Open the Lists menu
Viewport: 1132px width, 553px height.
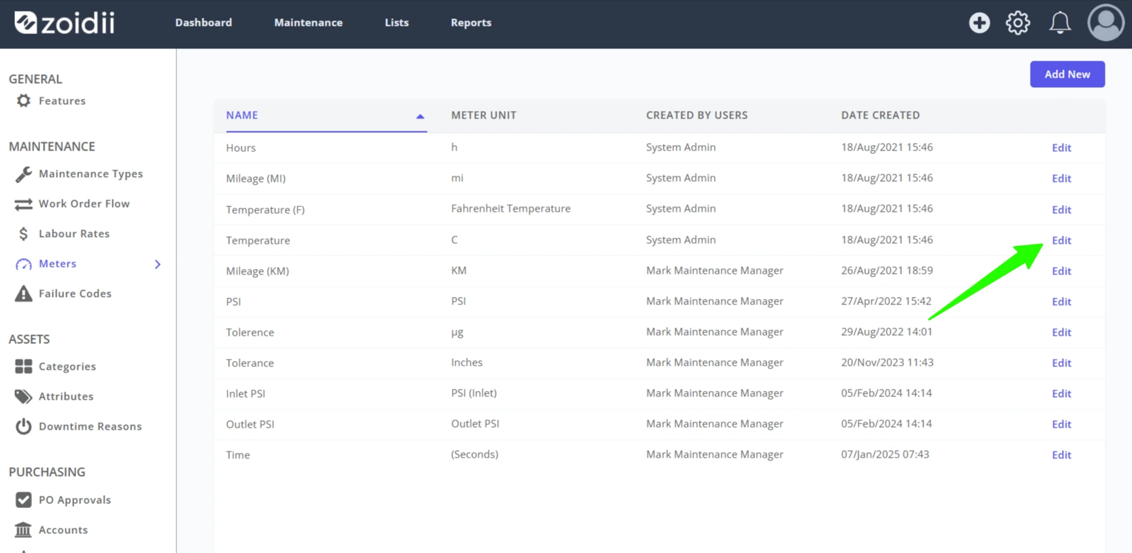tap(397, 22)
